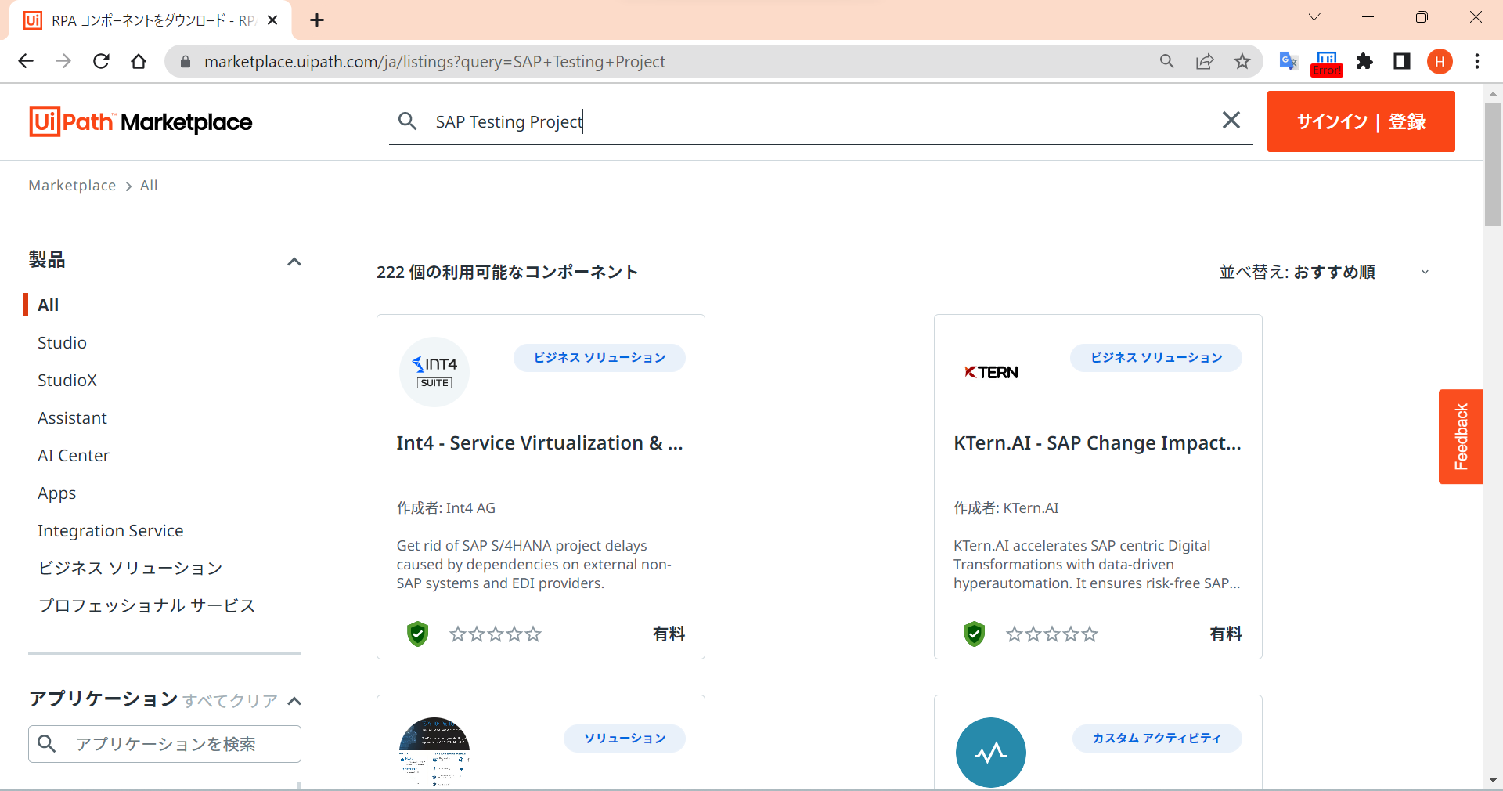Screen dimensions: 1503x791
Task: Reload the current page
Action: point(101,61)
